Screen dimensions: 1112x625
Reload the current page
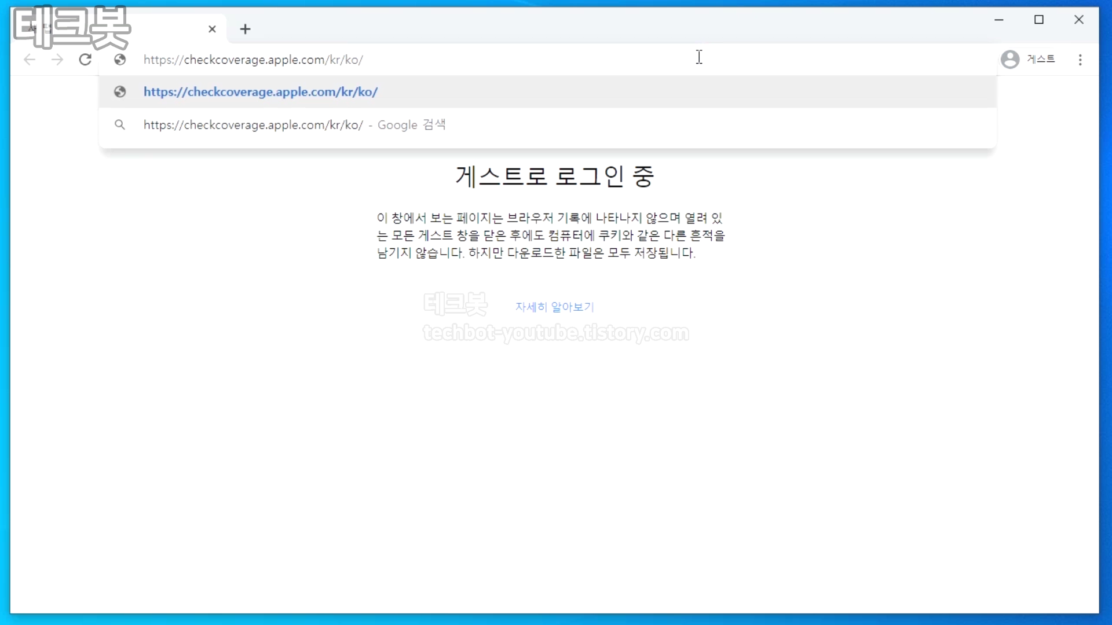85,60
